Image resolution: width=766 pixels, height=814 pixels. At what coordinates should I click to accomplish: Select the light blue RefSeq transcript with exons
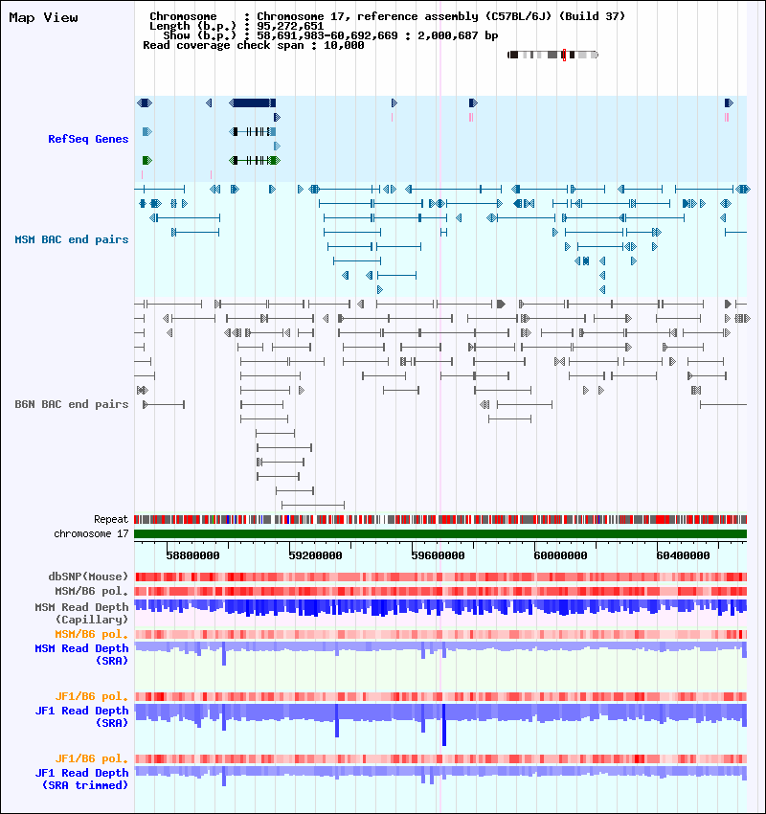(252, 132)
